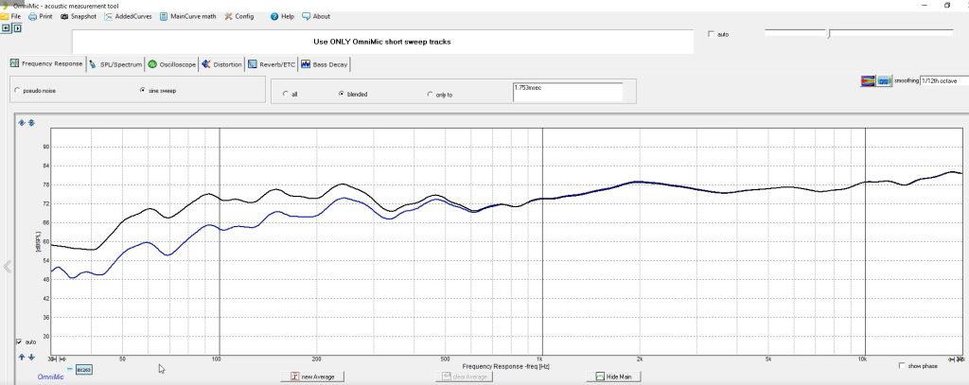
Task: Toggle the top auto checkbox
Action: [x=712, y=34]
